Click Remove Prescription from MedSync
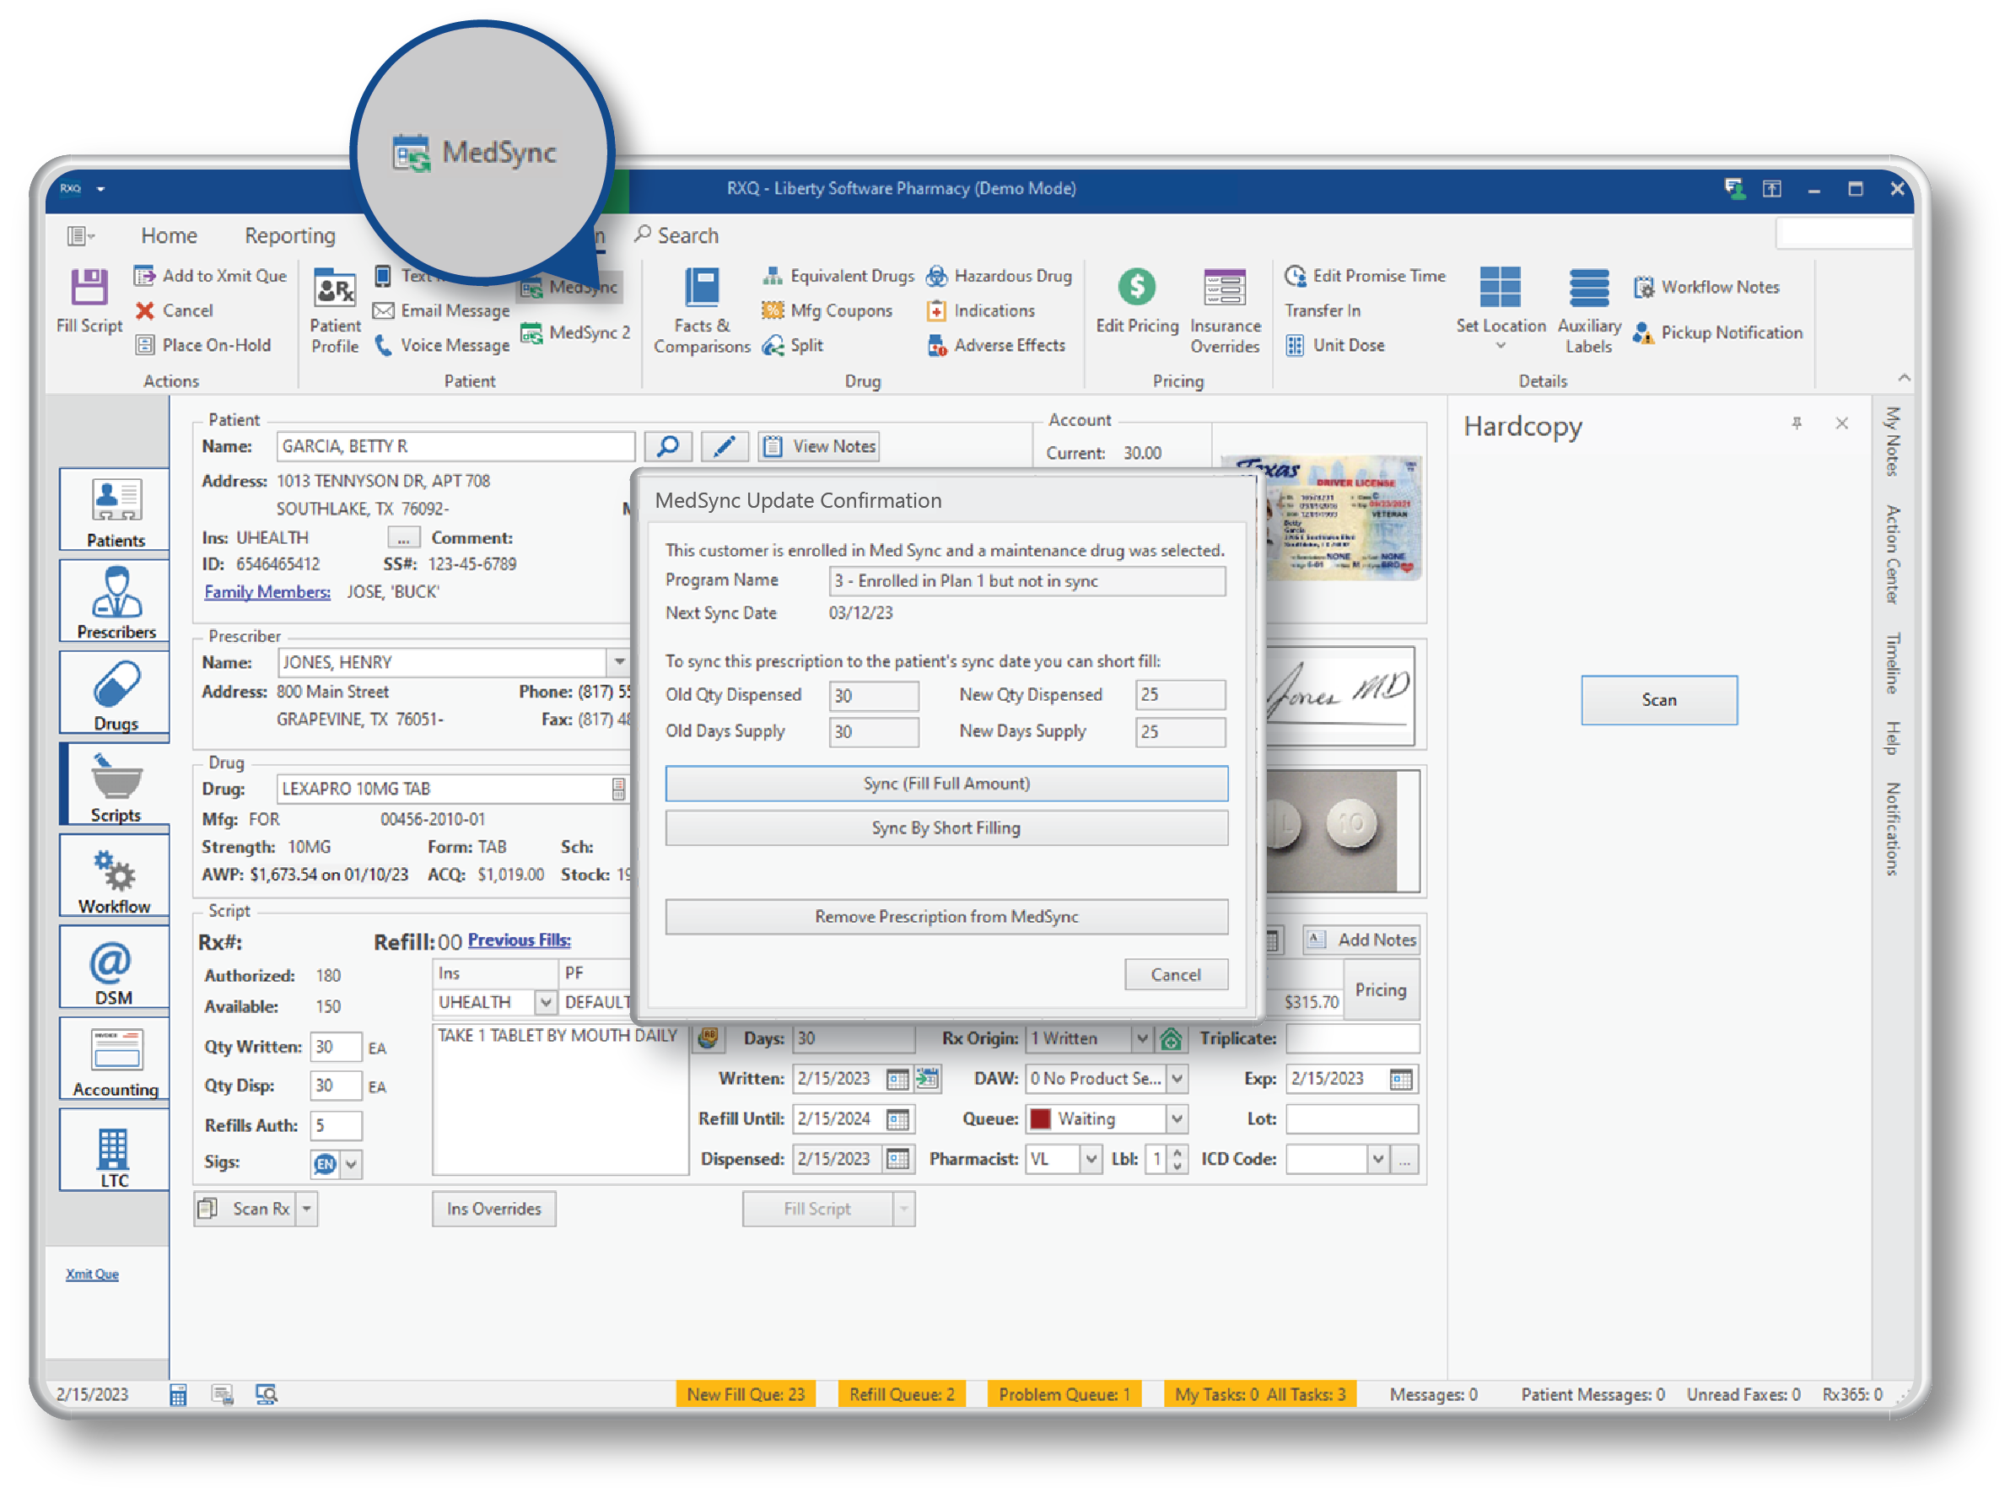This screenshot has height=1498, width=2010. [946, 916]
